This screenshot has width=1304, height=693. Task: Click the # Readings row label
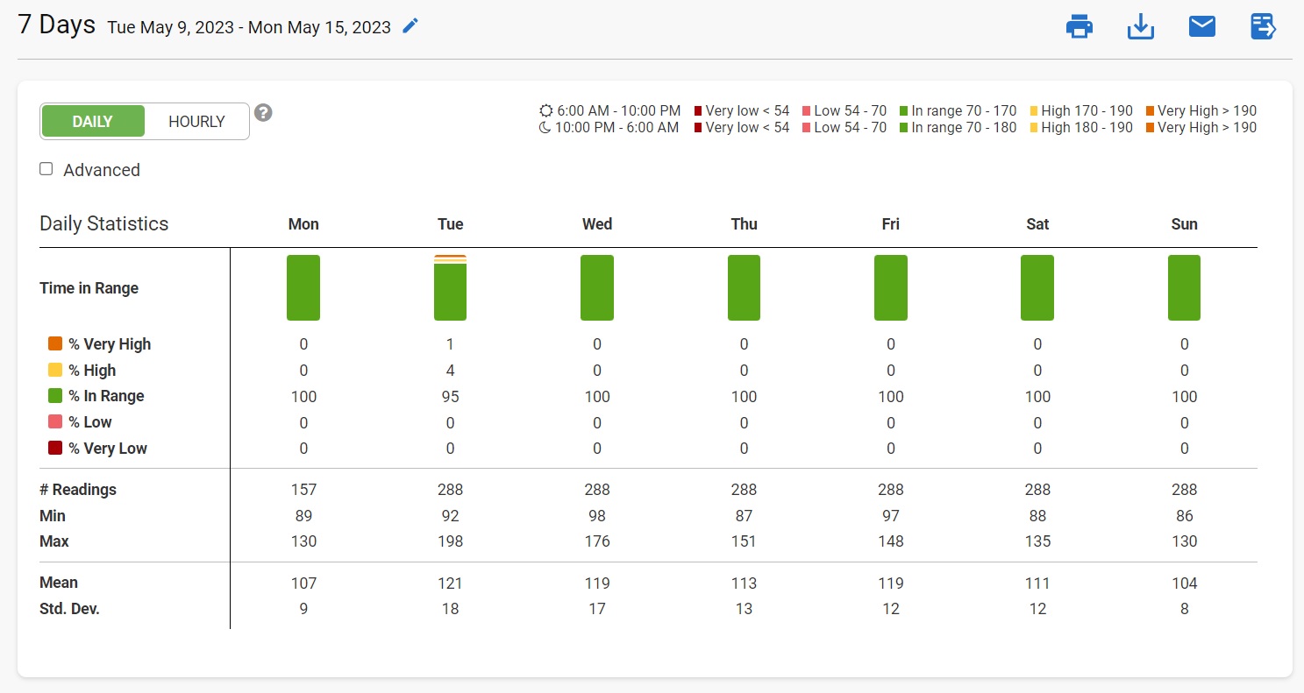[78, 490]
